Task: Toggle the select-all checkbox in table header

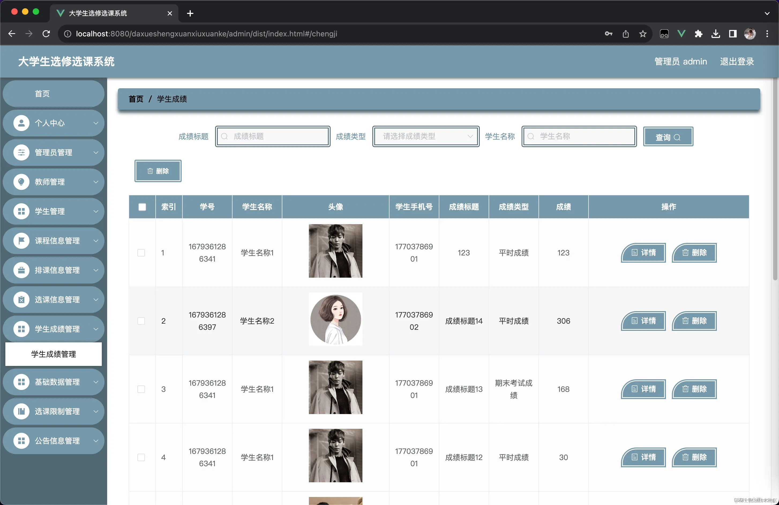Action: click(142, 207)
